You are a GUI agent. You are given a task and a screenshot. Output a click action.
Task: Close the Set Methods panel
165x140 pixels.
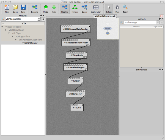tap(162, 69)
